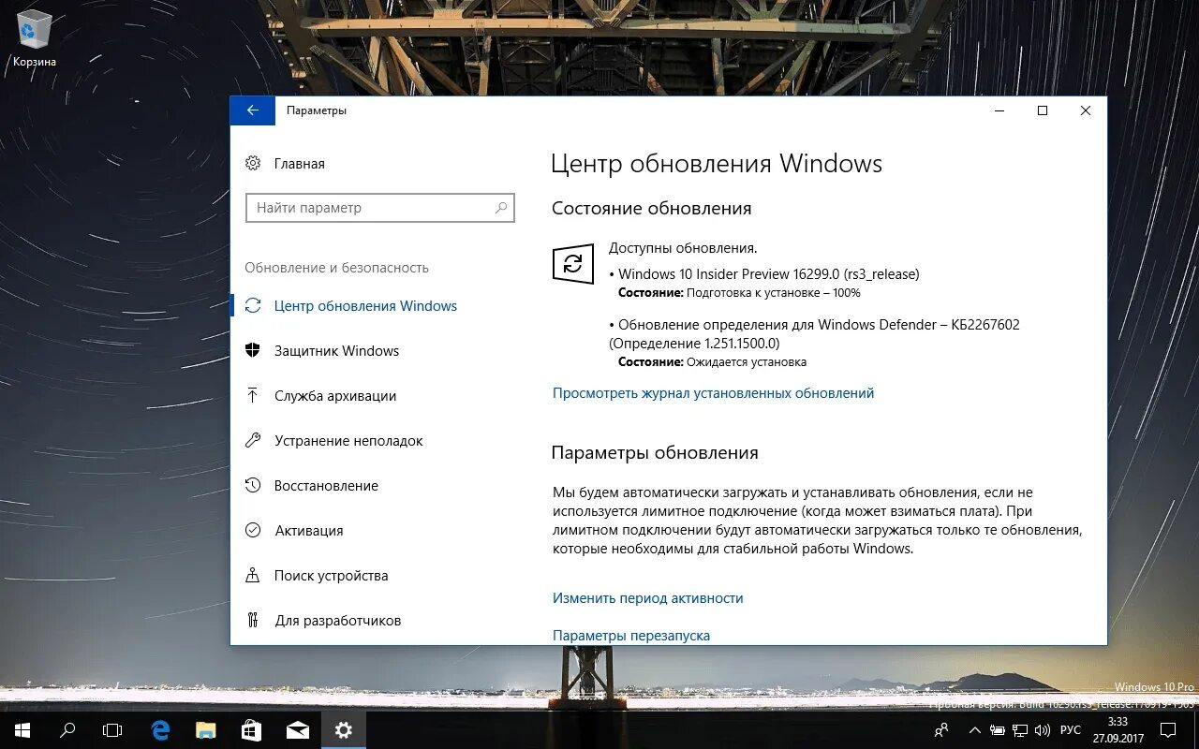The height and width of the screenshot is (749, 1199).
Task: Minimize the Параметры window
Action: click(999, 110)
